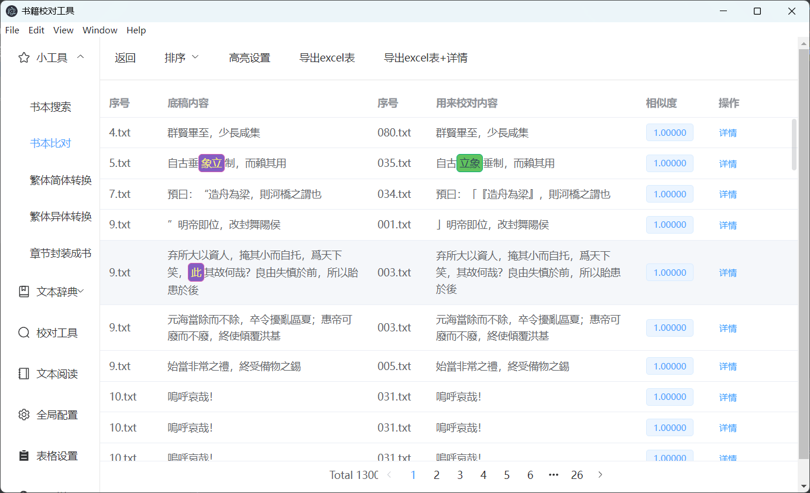Image resolution: width=810 pixels, height=493 pixels.
Task: Click the 7.txt cell
Action: 120,194
